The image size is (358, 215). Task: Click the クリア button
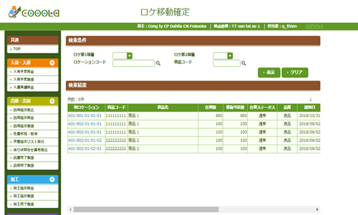(295, 73)
